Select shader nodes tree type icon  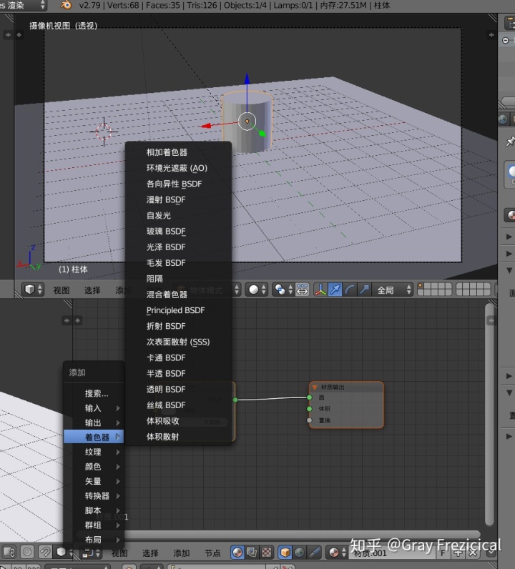237,553
